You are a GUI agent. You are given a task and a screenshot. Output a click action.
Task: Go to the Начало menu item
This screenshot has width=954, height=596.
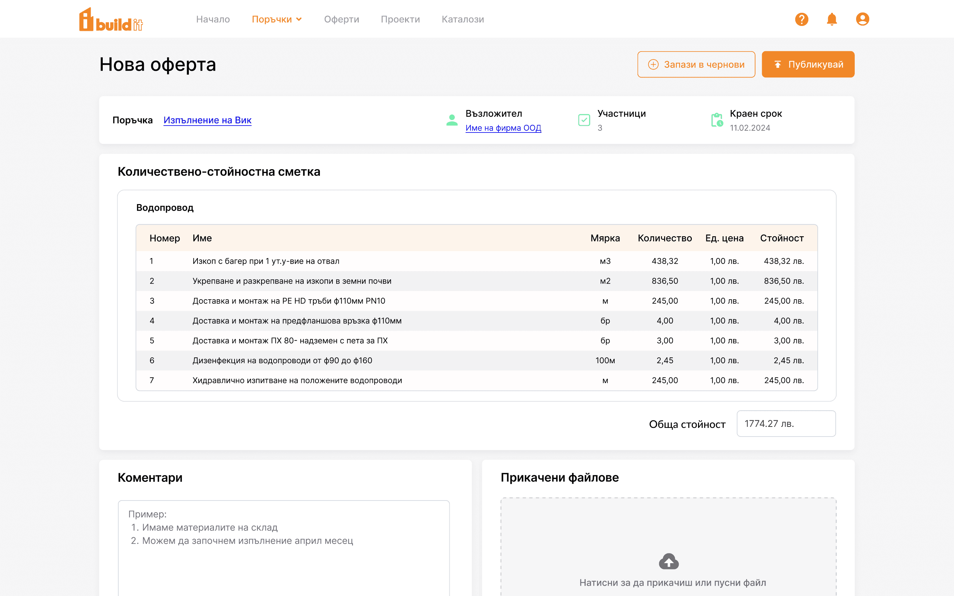tap(213, 19)
